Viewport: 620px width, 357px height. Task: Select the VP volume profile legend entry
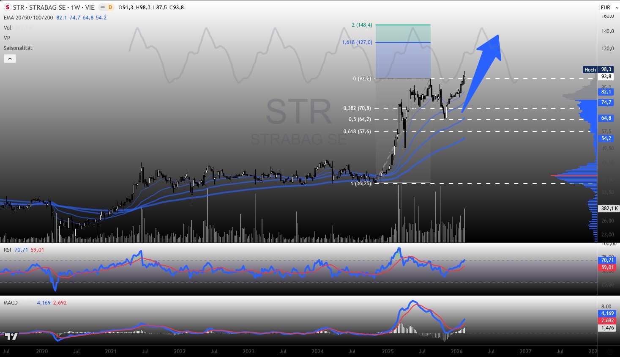pos(7,38)
